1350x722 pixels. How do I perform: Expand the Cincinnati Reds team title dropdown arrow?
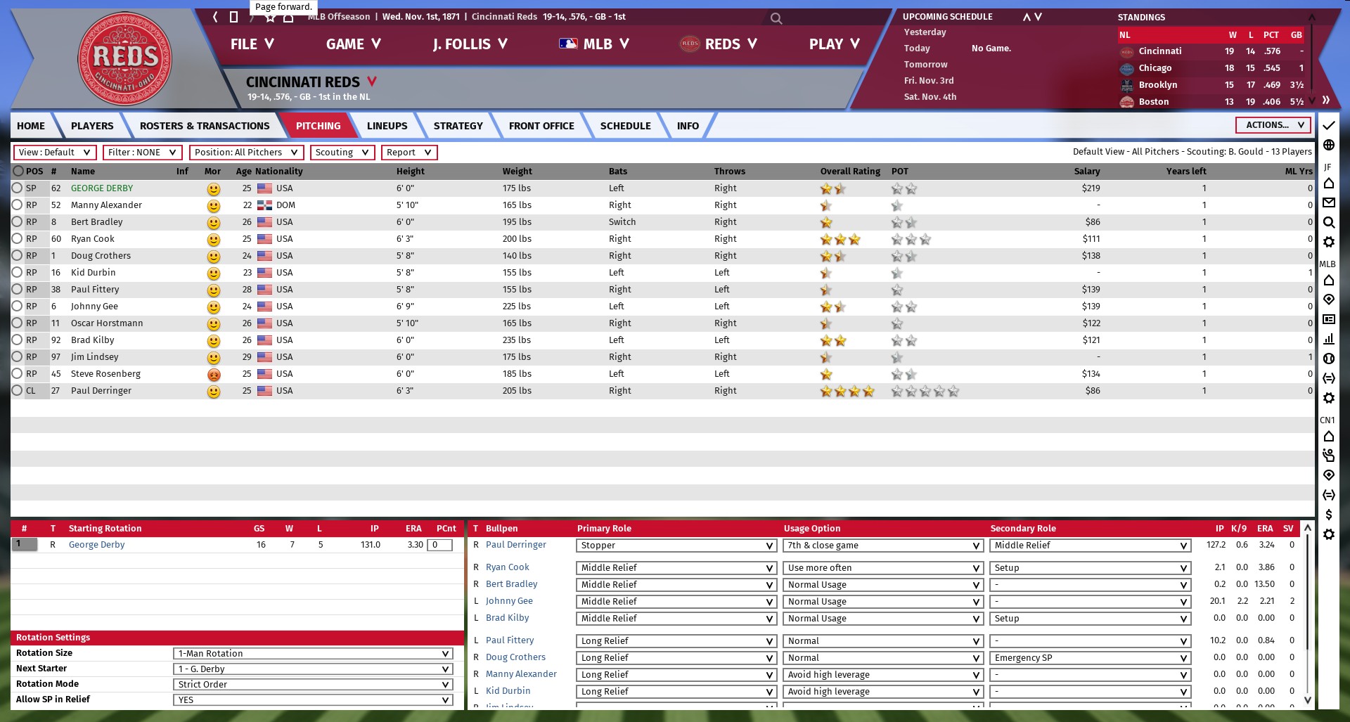372,82
